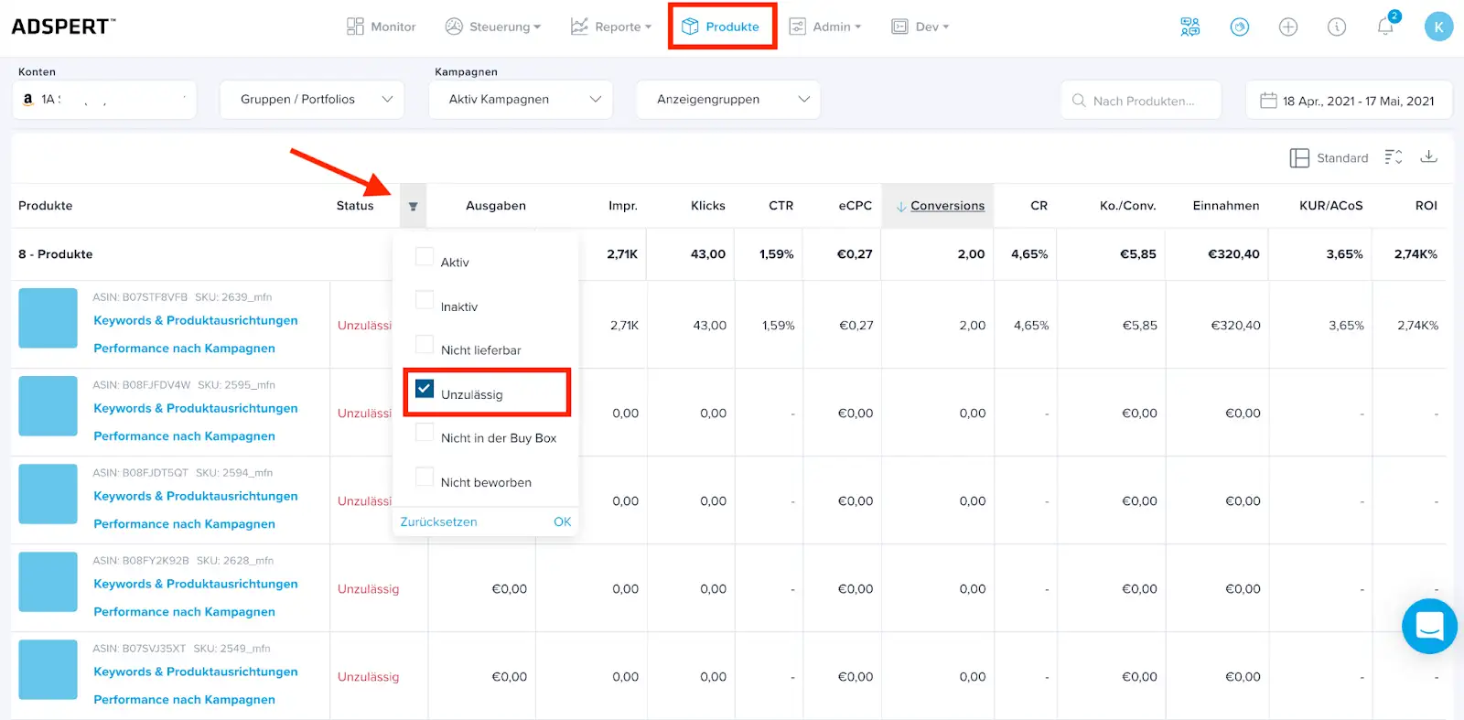The width and height of the screenshot is (1464, 720).
Task: Check the Nicht lieferbar option
Action: point(425,345)
